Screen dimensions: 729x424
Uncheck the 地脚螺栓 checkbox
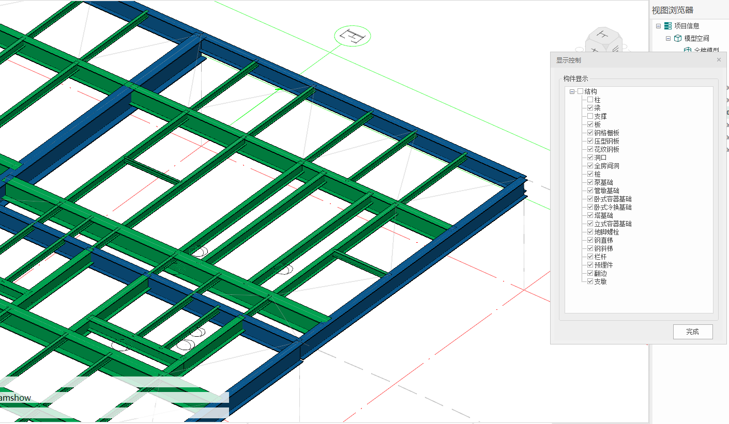click(x=590, y=232)
